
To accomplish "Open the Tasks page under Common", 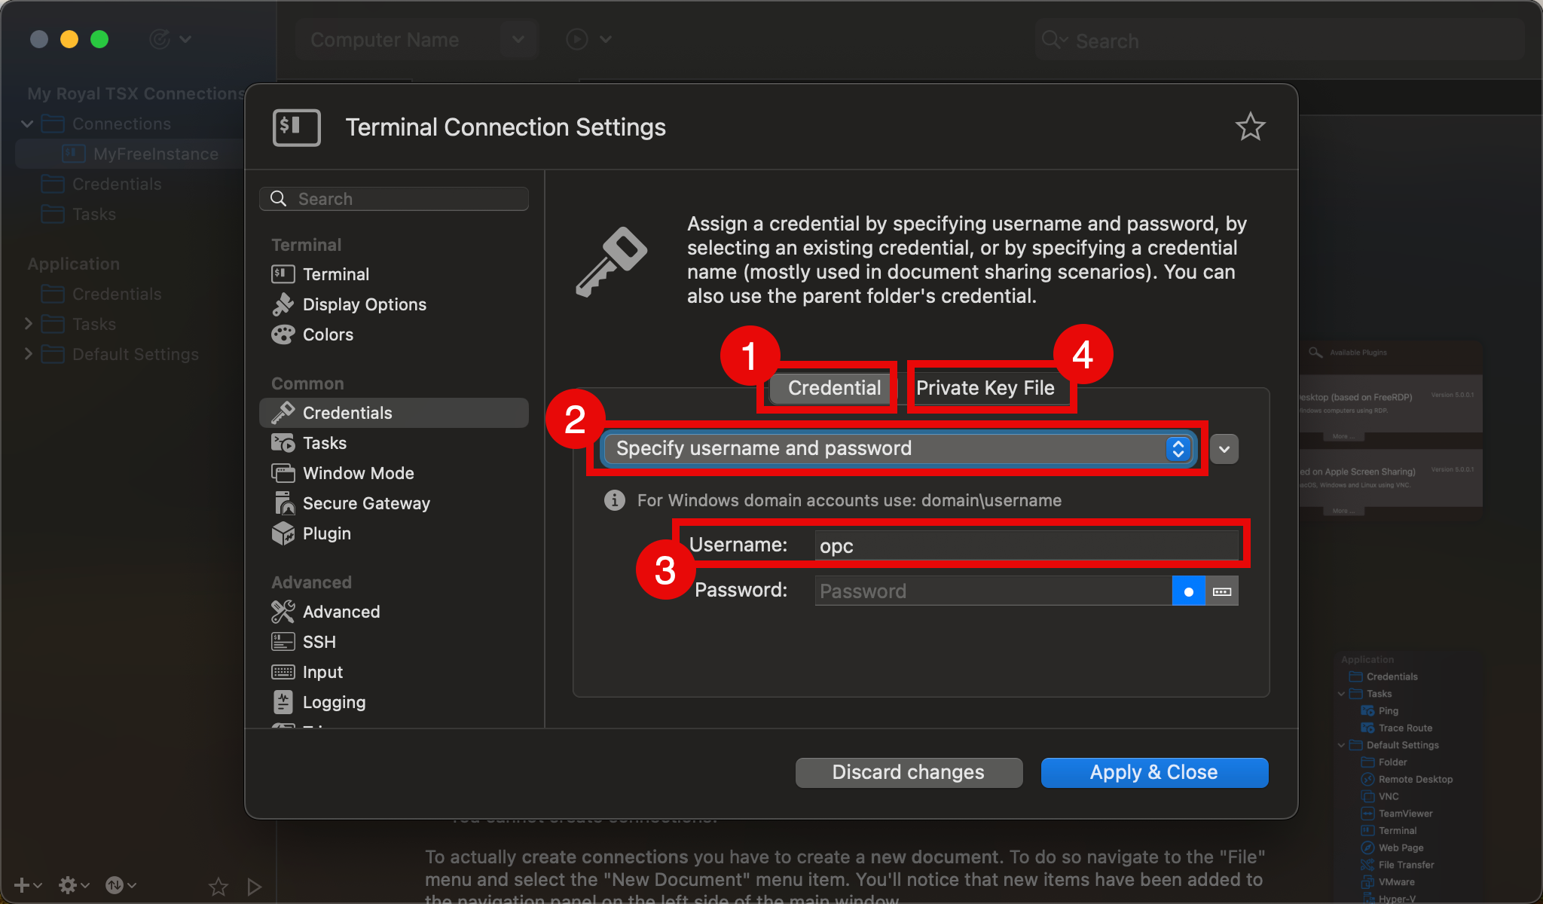I will pos(324,443).
